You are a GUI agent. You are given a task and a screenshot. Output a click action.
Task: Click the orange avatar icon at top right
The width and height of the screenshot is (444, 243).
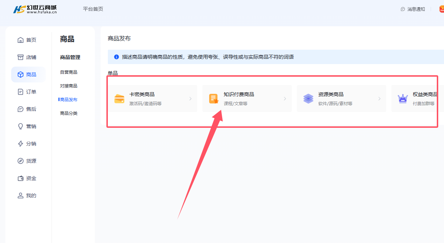(441, 9)
